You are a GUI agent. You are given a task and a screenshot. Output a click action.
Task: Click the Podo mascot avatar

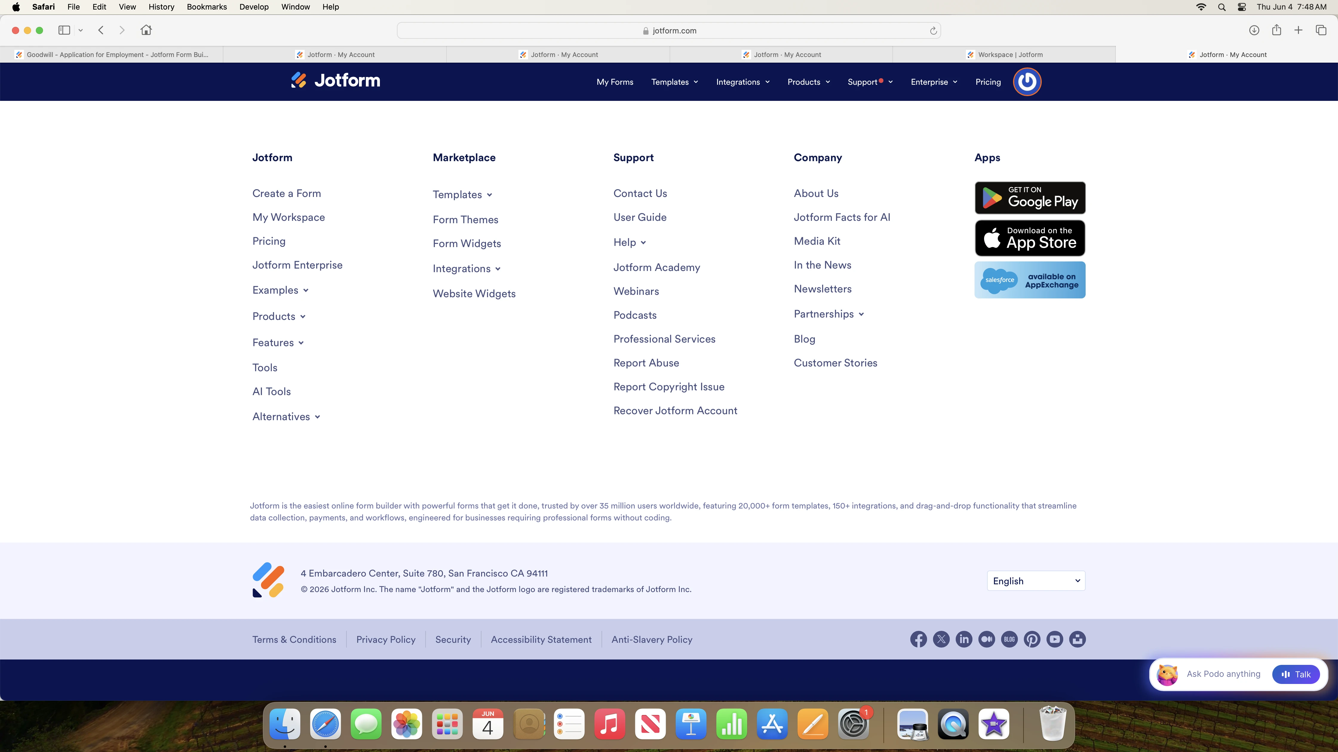pyautogui.click(x=1168, y=674)
